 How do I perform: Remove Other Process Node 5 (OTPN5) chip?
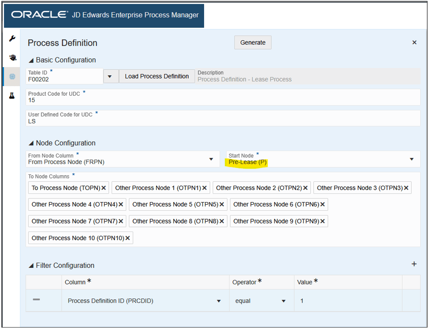[222, 204]
